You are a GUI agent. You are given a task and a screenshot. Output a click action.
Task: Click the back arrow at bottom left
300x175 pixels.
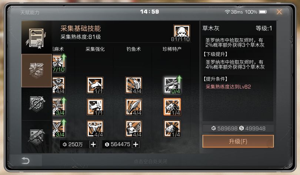pyautogui.click(x=26, y=161)
